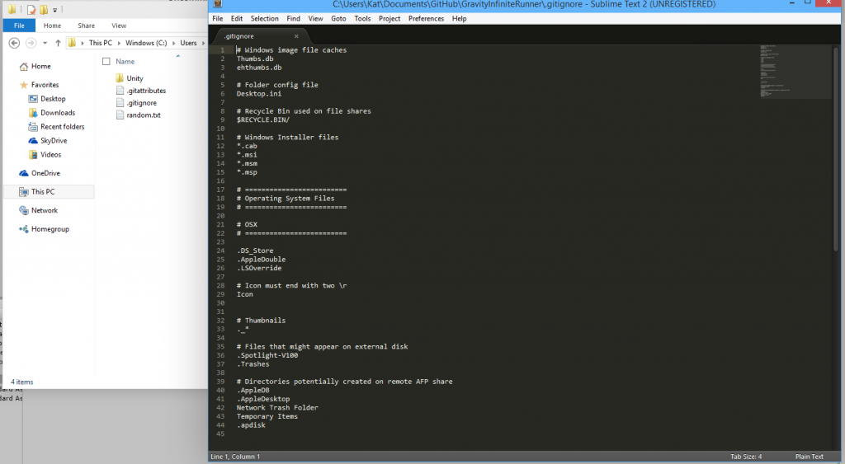Open Share tab in Explorer ribbon
Image resolution: width=845 pixels, height=464 pixels.
86,26
